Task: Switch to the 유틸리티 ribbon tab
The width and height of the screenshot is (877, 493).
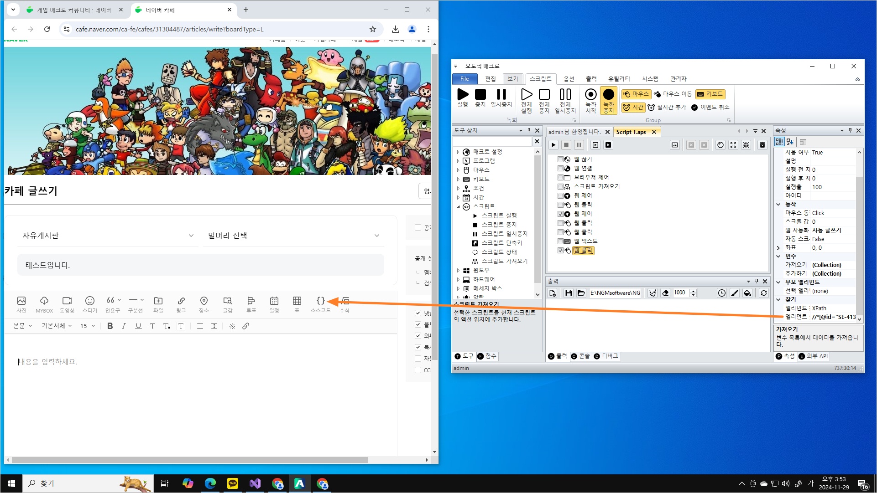Action: click(x=619, y=79)
